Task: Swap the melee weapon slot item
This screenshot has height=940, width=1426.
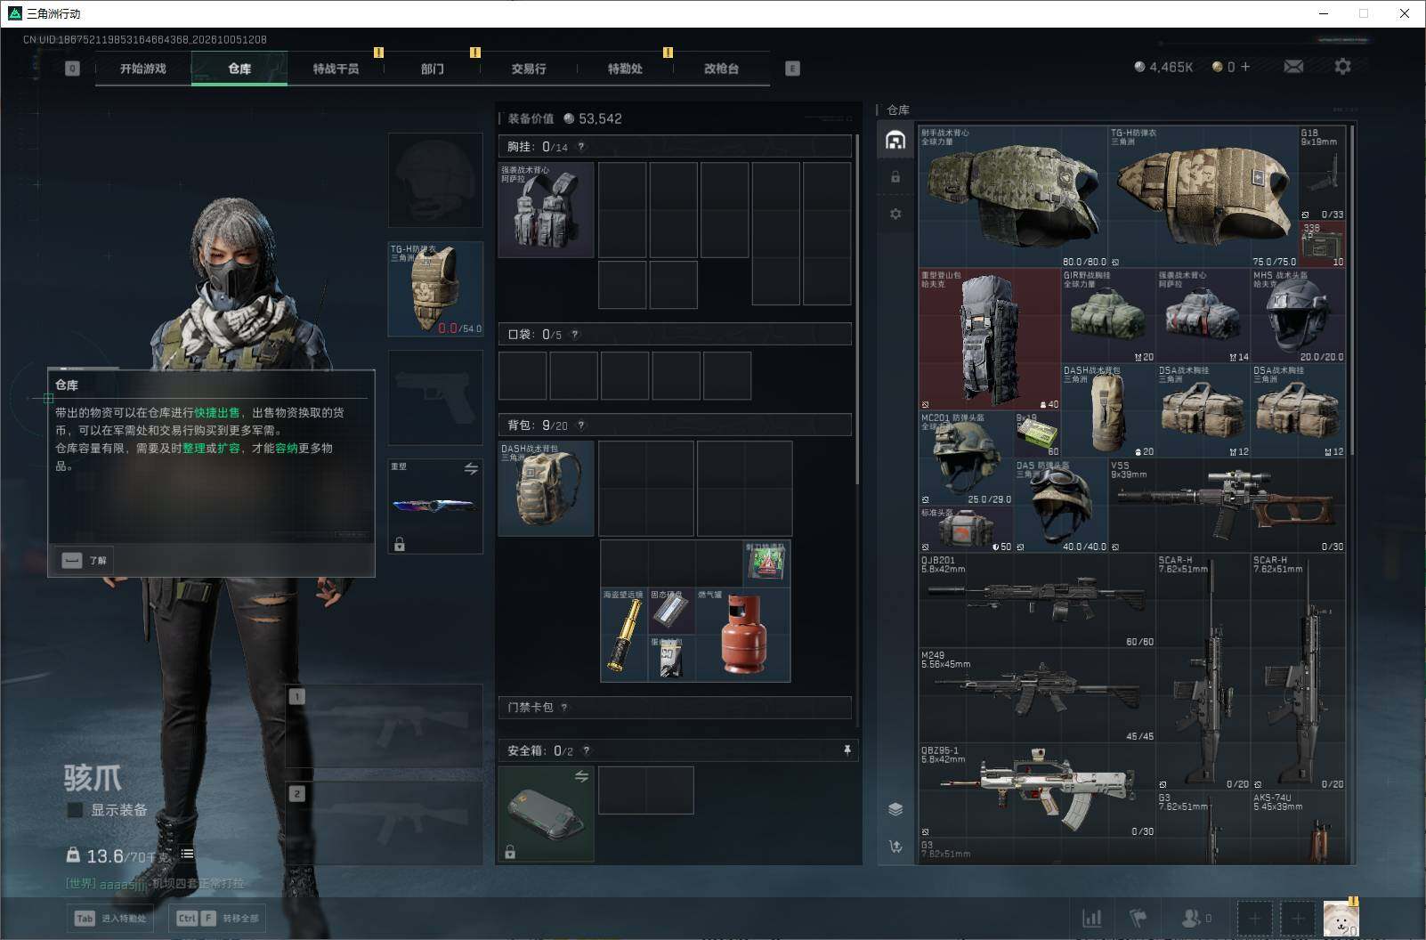Action: click(471, 468)
